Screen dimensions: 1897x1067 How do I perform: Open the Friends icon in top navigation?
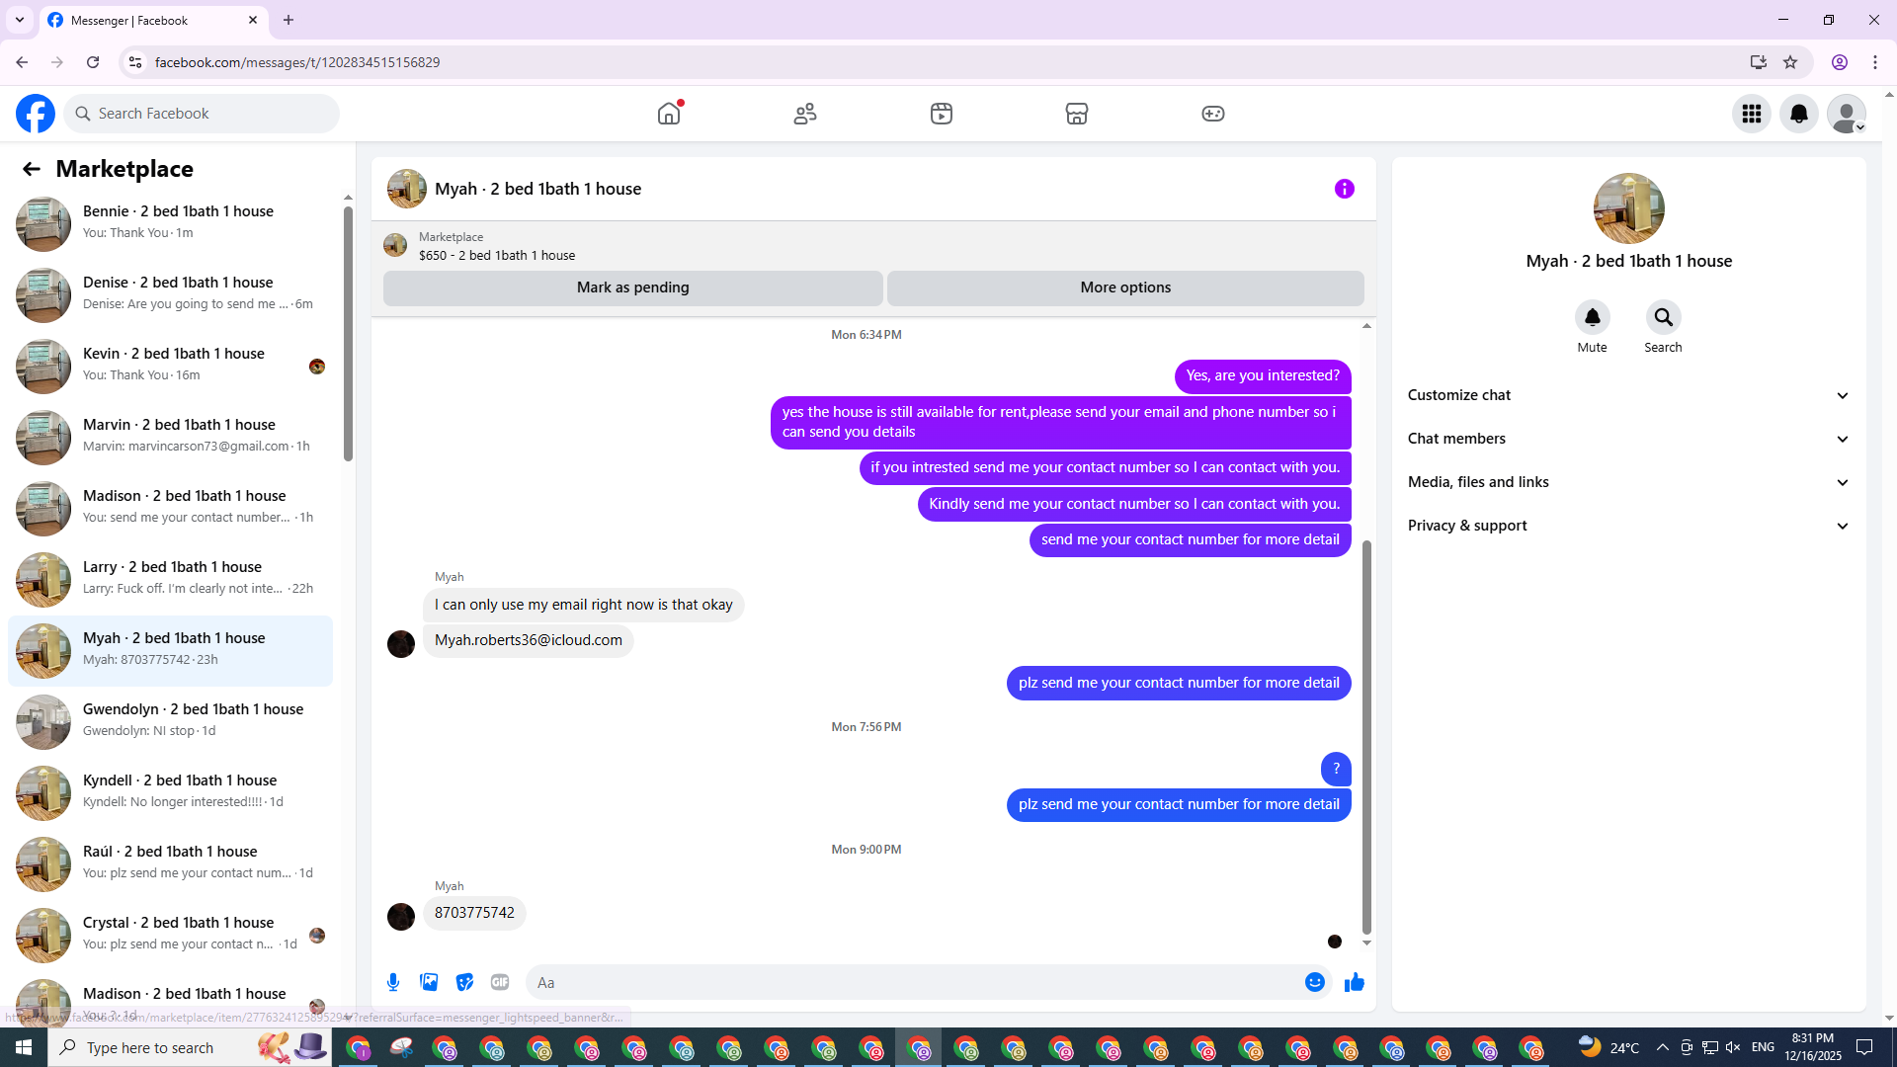pos(805,114)
